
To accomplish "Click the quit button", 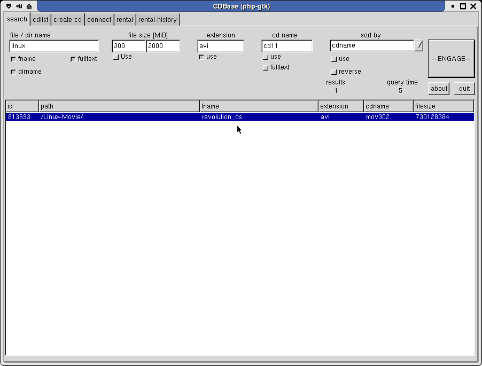I will (x=464, y=89).
